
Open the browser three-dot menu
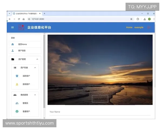point(154,19)
